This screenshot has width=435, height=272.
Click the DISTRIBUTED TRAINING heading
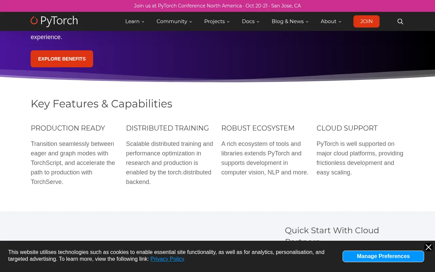point(168,128)
